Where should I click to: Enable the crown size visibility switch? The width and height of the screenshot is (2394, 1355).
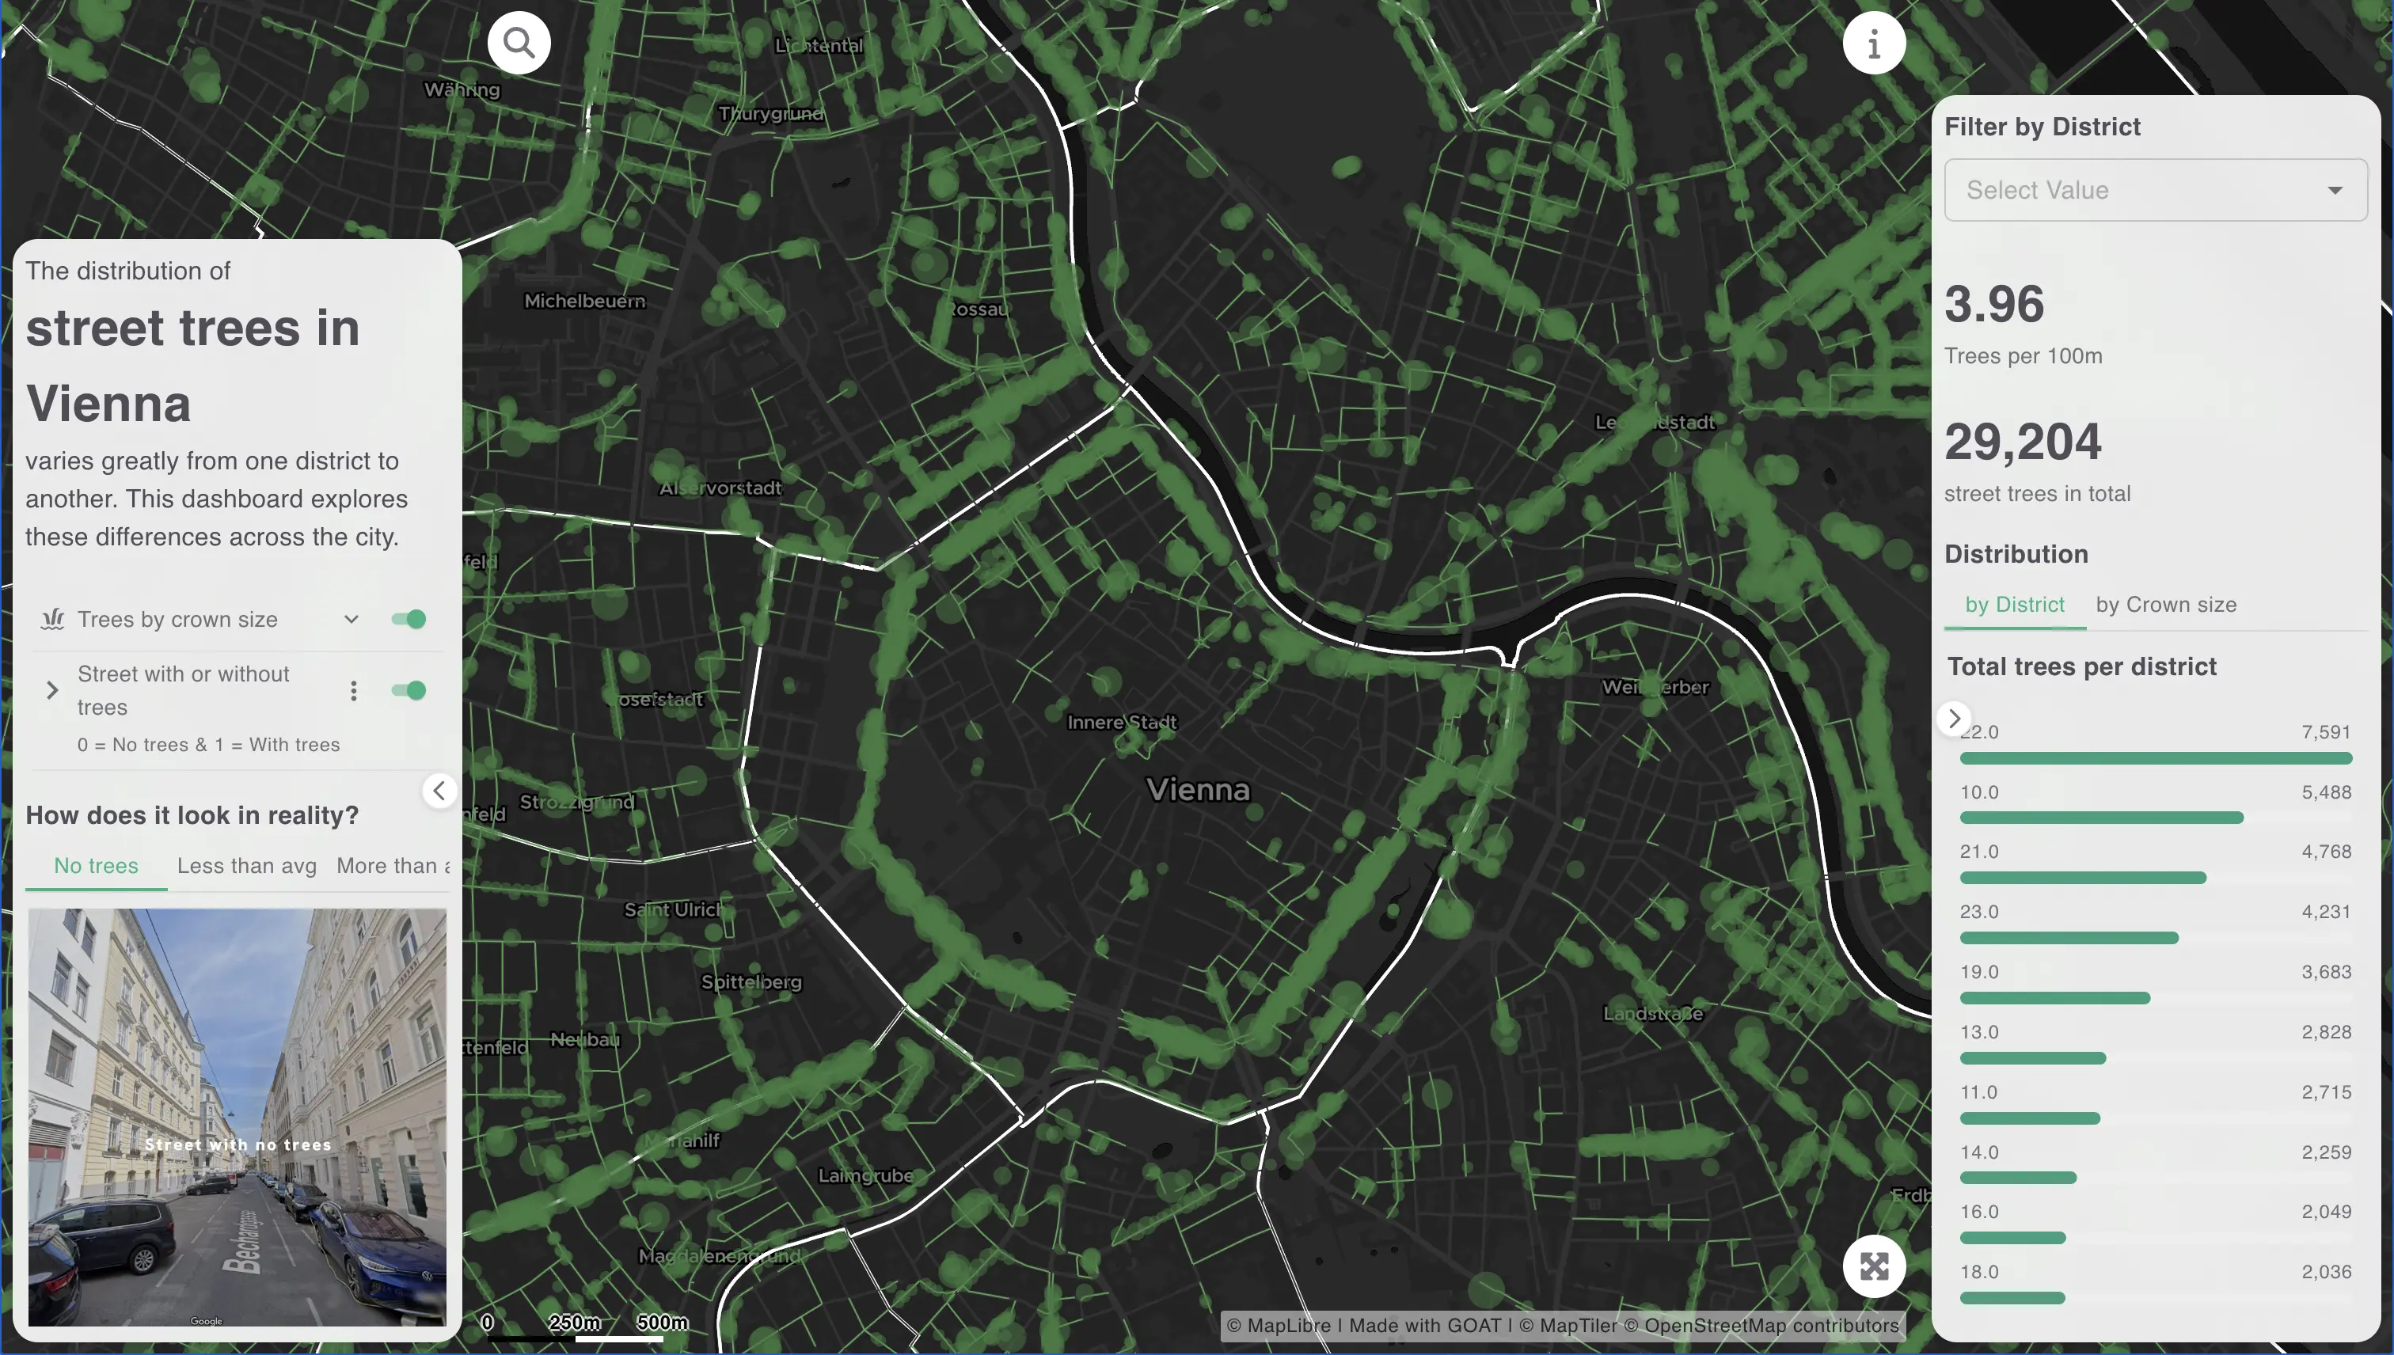[x=408, y=618]
